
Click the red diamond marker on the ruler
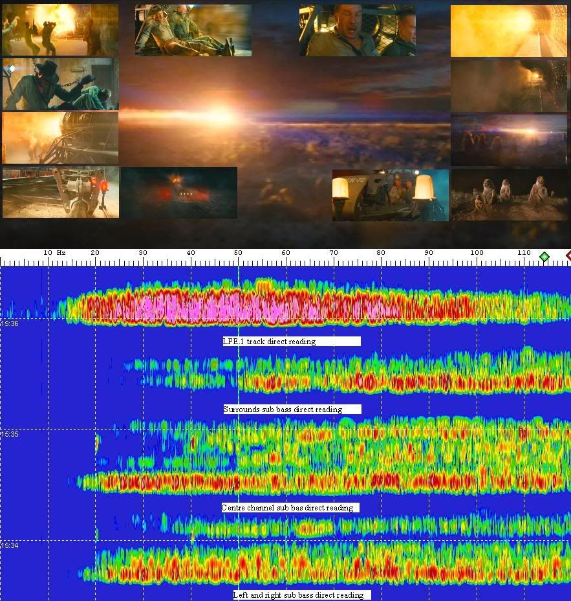tap(568, 256)
